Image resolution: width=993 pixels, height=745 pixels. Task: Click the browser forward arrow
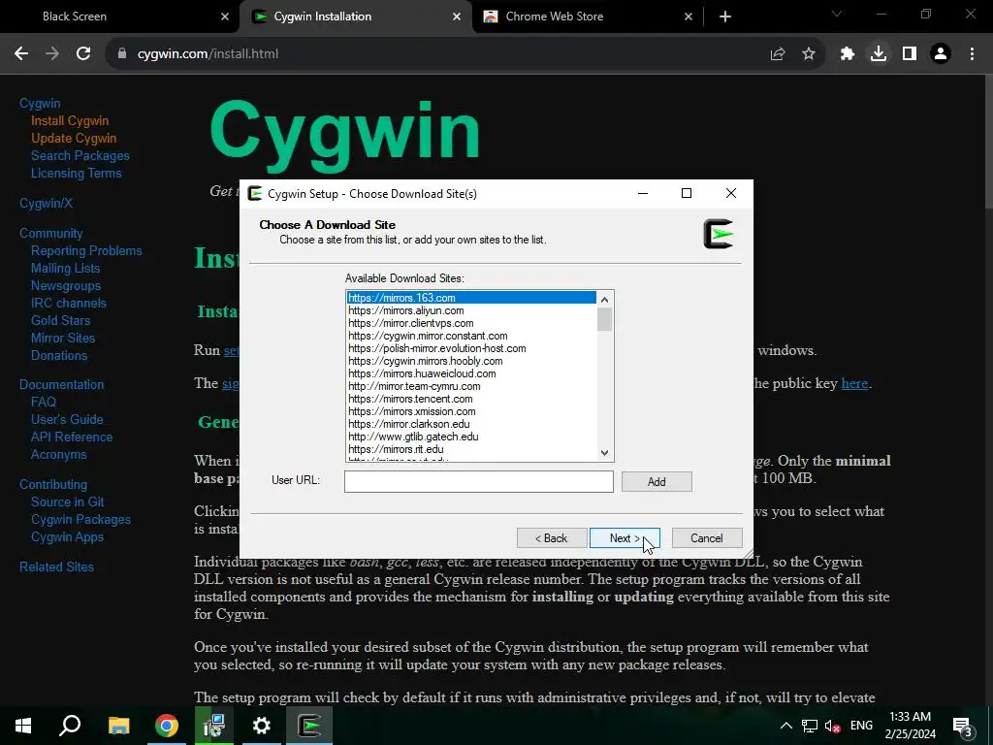[52, 54]
